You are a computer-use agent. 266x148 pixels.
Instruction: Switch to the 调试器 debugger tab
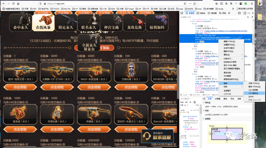(212, 13)
